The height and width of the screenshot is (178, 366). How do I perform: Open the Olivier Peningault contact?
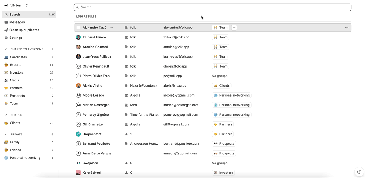click(96, 66)
